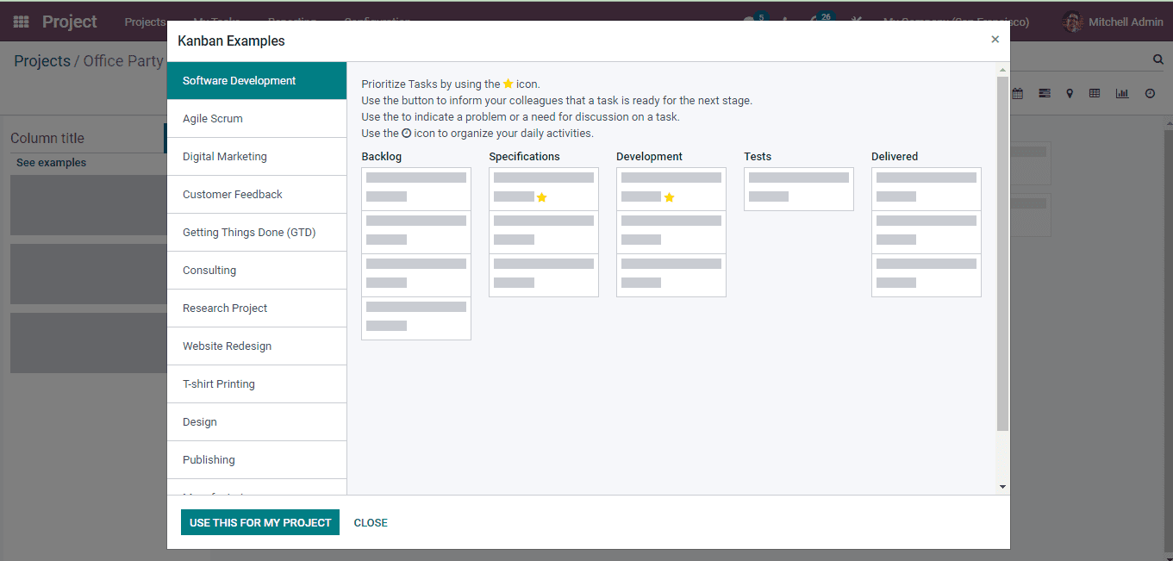Open the Pivot view
The width and height of the screenshot is (1173, 561).
click(1095, 93)
